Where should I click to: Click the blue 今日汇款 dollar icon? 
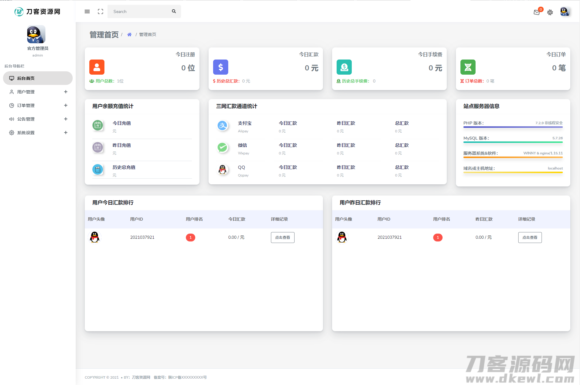coord(221,67)
